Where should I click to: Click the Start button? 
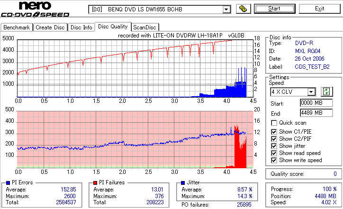(274, 9)
